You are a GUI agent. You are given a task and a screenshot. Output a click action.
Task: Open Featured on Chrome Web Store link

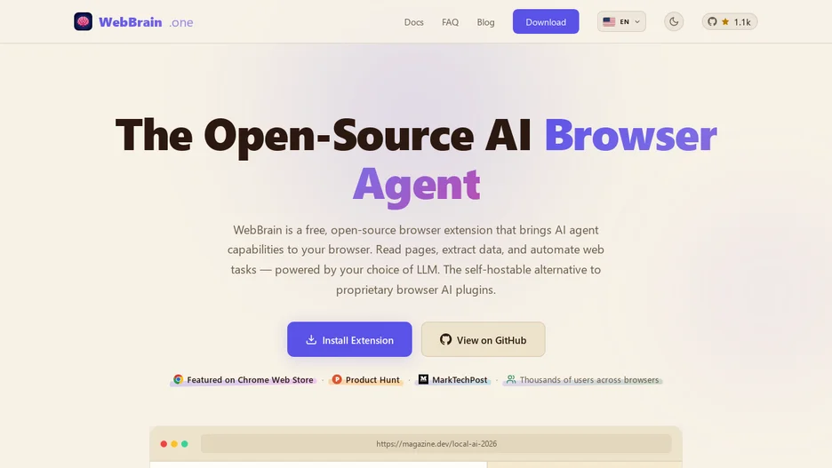click(x=243, y=379)
